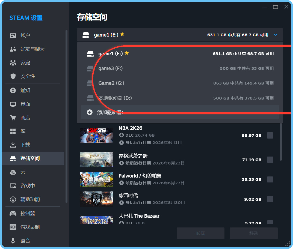The width and height of the screenshot is (293, 249).
Task: Click the 商店 shopping cart icon
Action: point(13,118)
